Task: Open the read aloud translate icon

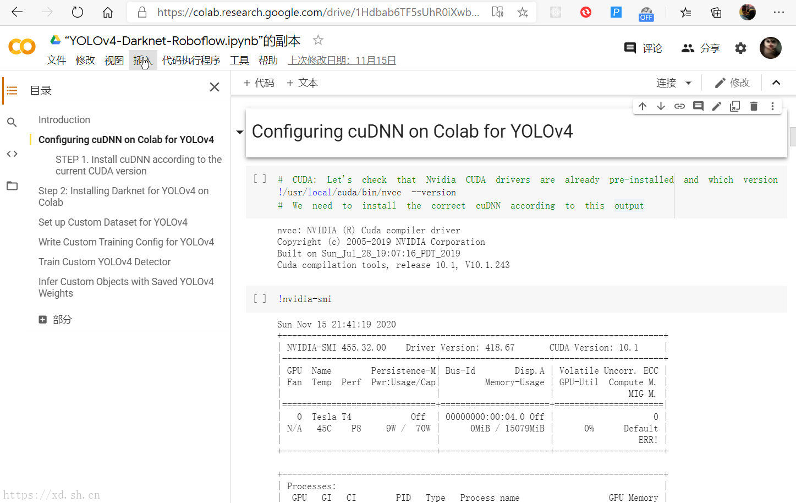Action: [x=498, y=12]
